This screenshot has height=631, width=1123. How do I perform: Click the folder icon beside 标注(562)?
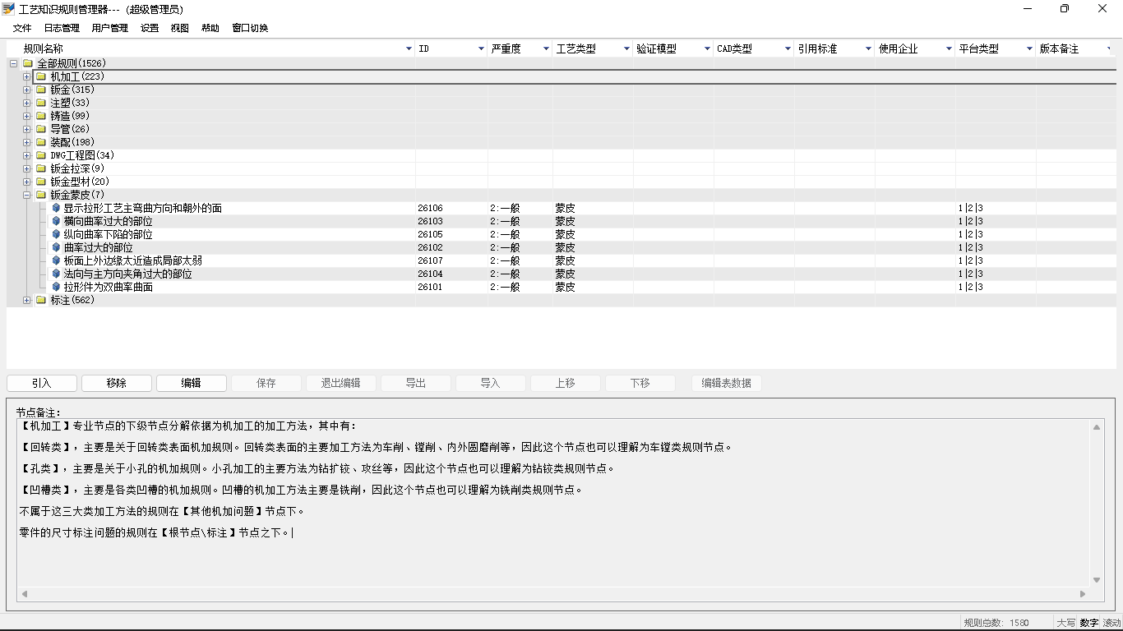(x=41, y=300)
